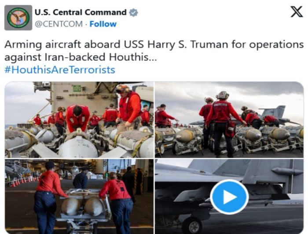The width and height of the screenshot is (308, 234).
Task: Open hangar photo of crew pushing bomb cart
Action: pyautogui.click(x=79, y=197)
